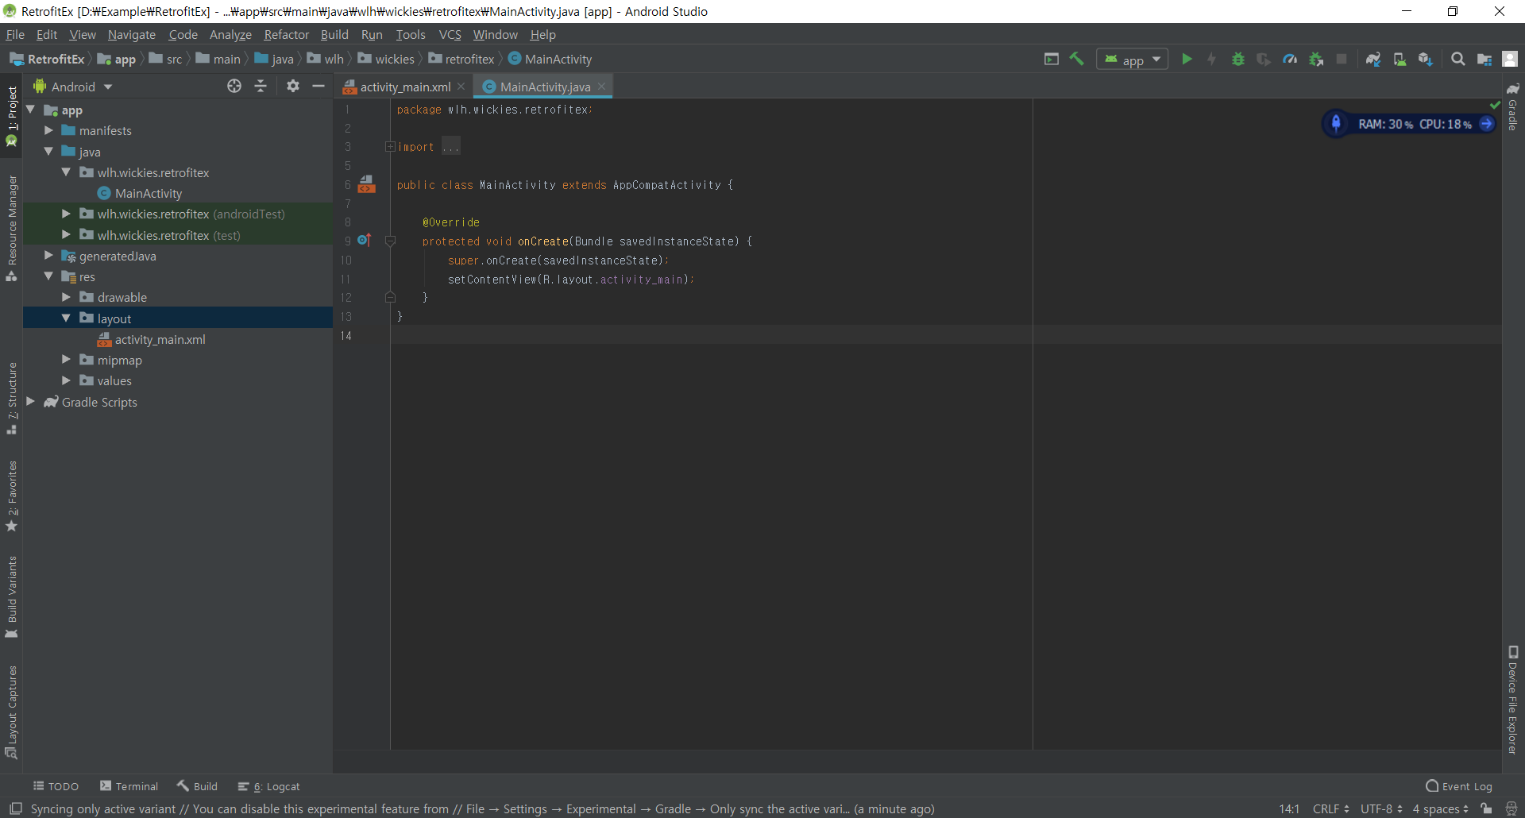Open Project Structure folder icon
The width and height of the screenshot is (1525, 818).
pyautogui.click(x=1484, y=59)
